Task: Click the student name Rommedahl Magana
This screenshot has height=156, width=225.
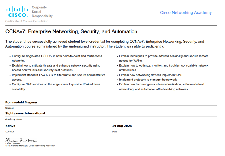Action: [x=21, y=102]
